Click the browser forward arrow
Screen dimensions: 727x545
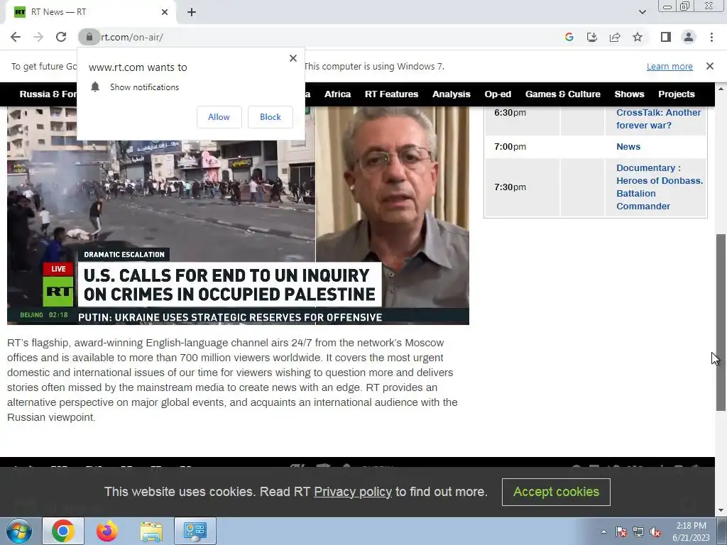38,37
